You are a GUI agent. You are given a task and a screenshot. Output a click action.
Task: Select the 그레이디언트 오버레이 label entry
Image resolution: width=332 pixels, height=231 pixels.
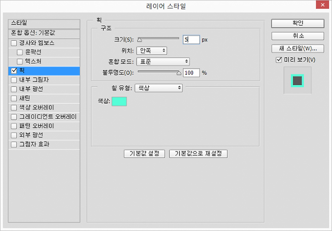(x=48, y=117)
